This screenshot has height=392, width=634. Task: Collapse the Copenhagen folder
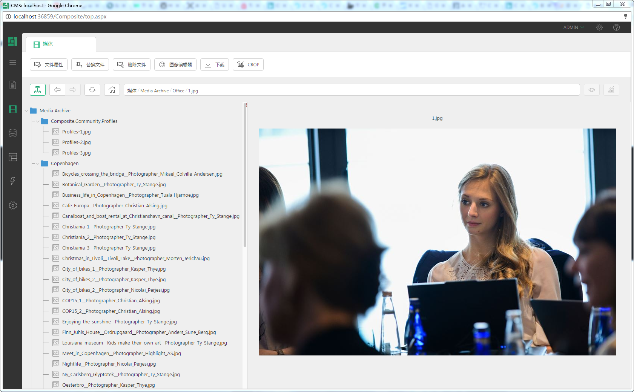click(38, 164)
